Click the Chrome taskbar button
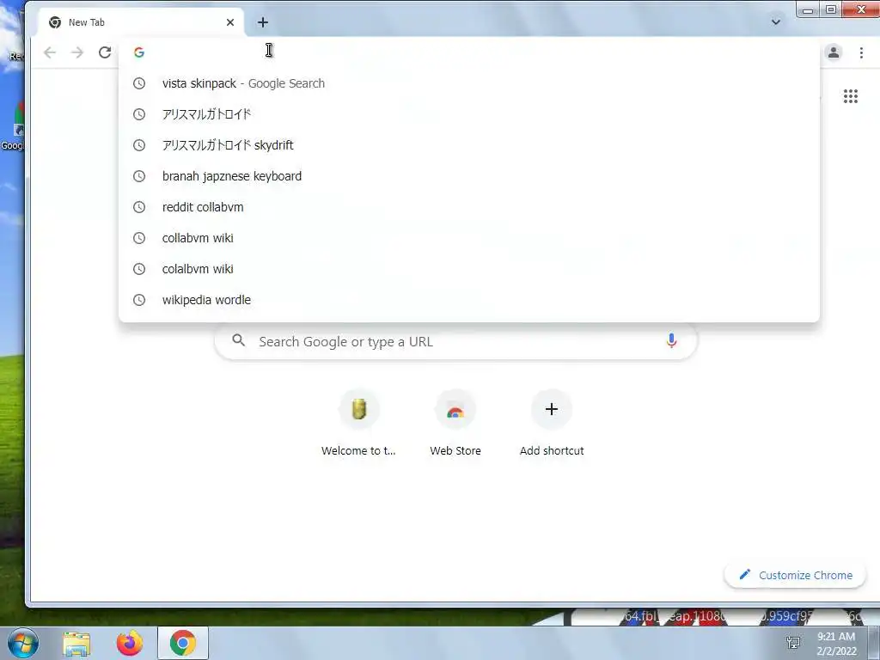This screenshot has height=660, width=880. pos(183,643)
